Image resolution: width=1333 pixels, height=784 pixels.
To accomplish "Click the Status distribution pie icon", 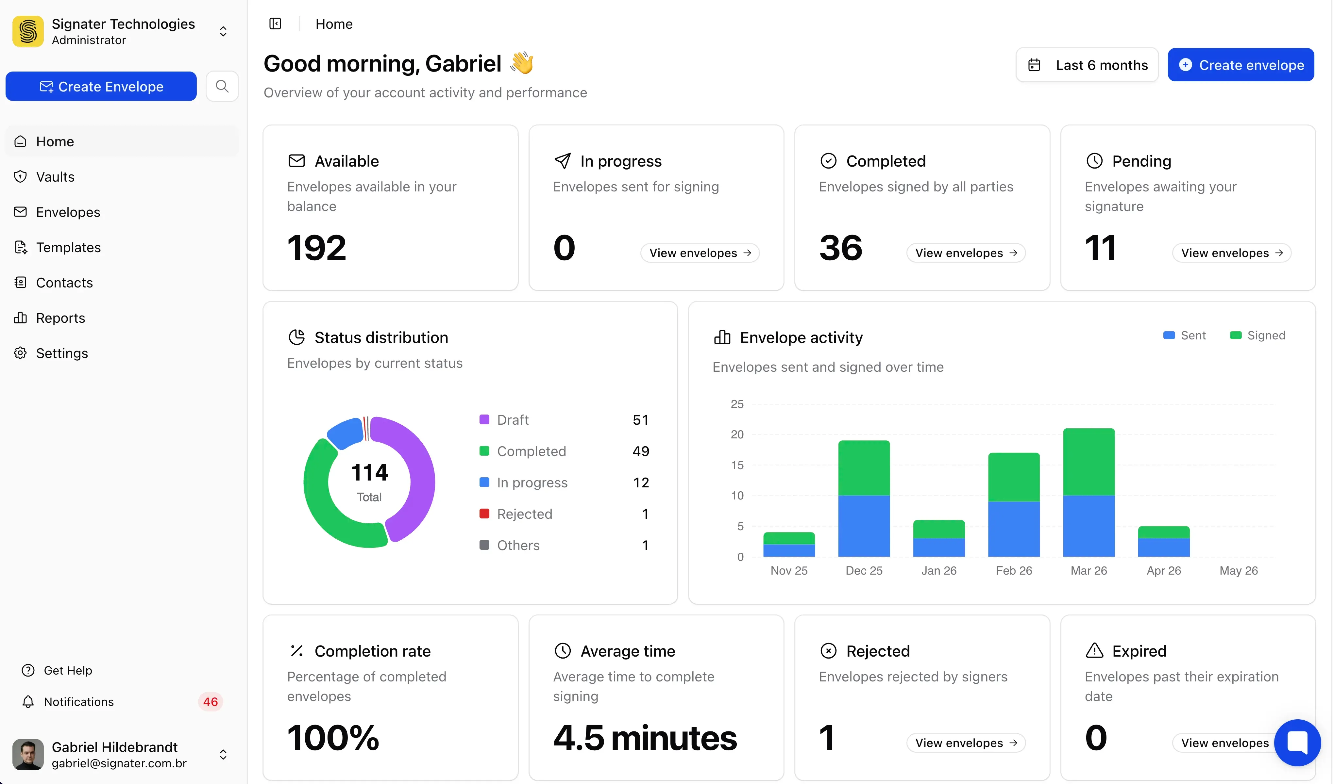I will point(297,337).
